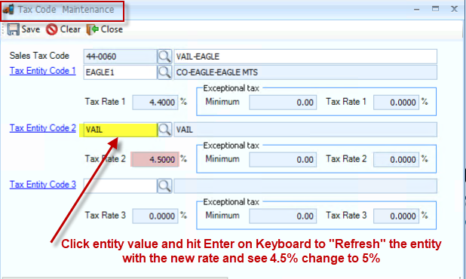Screen dimensions: 466x279
Task: Click the VAIL-EAGLE description field
Action: click(x=305, y=56)
